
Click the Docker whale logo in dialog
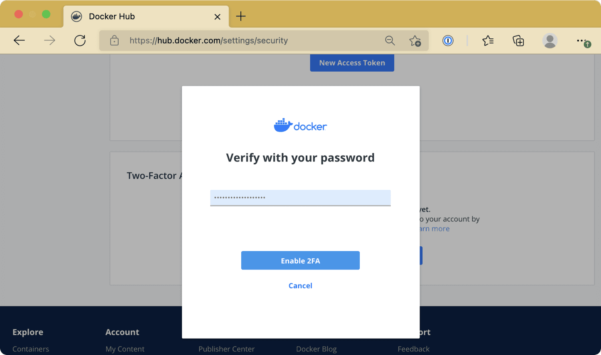click(300, 126)
